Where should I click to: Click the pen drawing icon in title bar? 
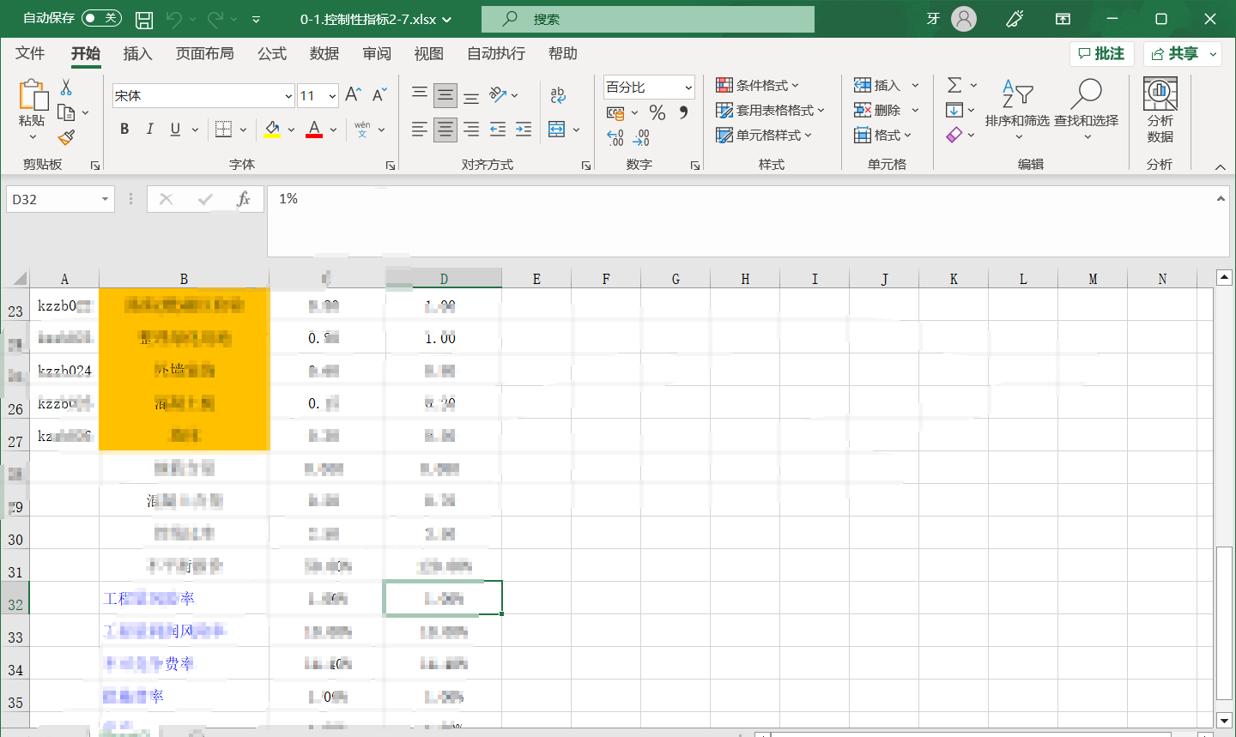(1015, 19)
